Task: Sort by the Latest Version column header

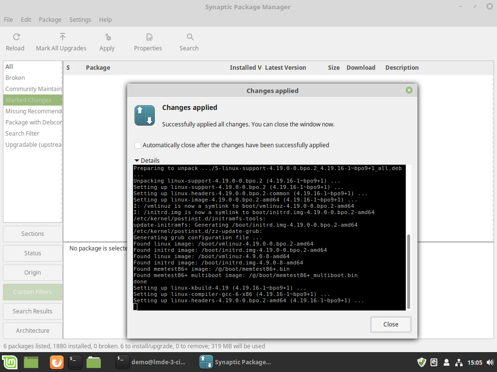Action: point(294,68)
